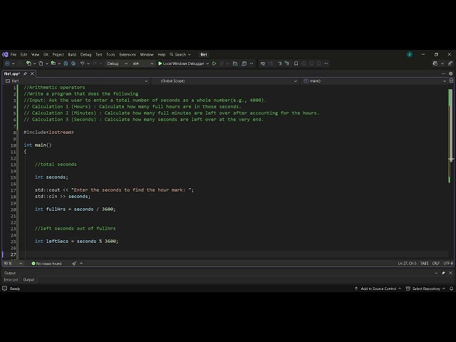Viewport: 456px width, 342px height.
Task: Click the line 'int leftSecs = seconds % 3600;'
Action: 76,241
